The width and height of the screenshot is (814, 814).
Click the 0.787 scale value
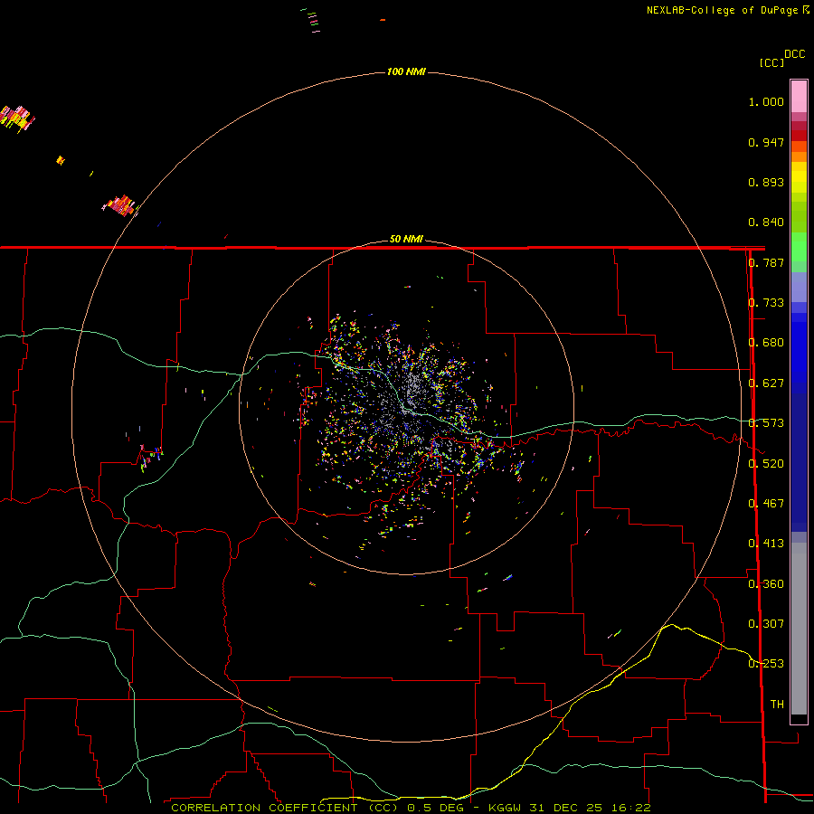766,262
